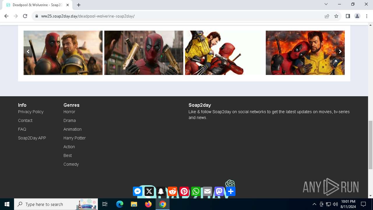Reload the page
Screen dimensions: 373x210
click(25, 16)
